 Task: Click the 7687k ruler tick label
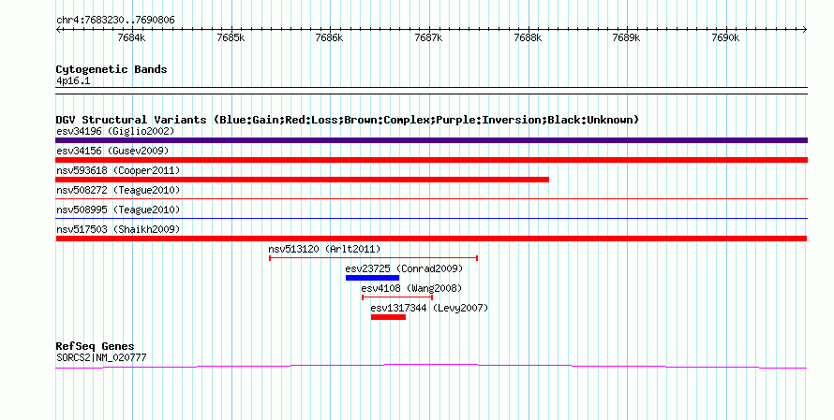[428, 37]
